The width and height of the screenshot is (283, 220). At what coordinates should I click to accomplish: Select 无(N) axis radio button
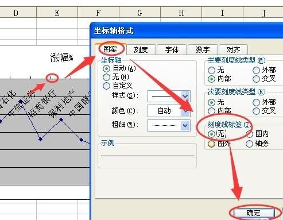(x=106, y=77)
